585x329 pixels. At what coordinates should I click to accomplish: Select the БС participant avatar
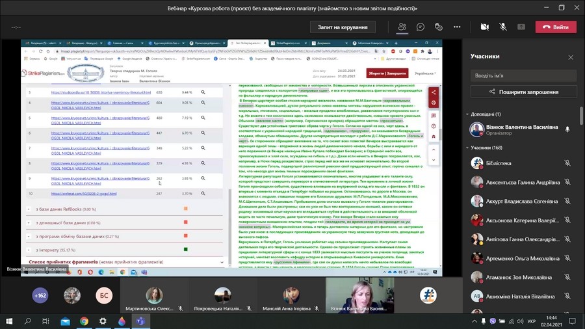(x=104, y=295)
